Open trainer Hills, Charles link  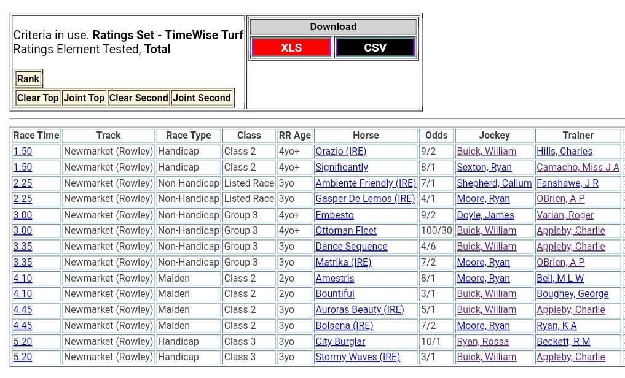tap(564, 152)
